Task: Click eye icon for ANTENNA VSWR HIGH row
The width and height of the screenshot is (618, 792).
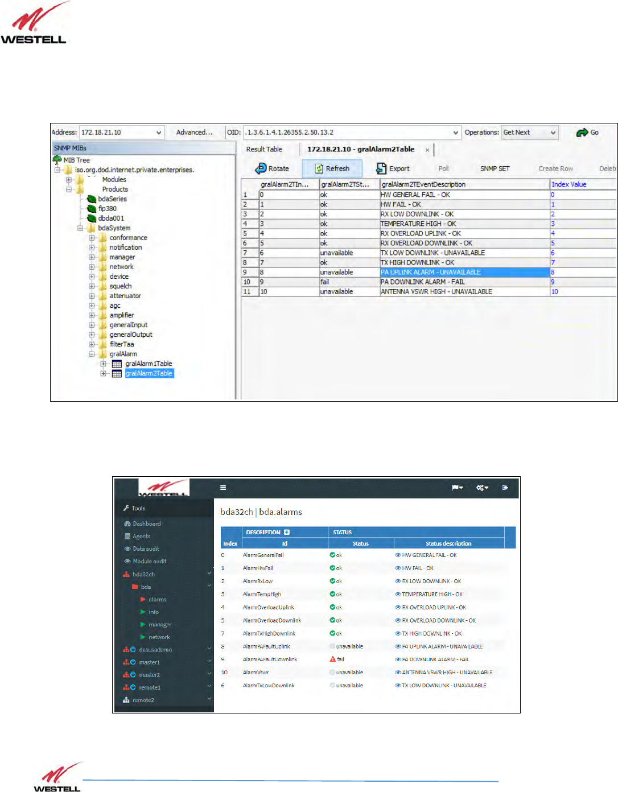Action: (x=398, y=673)
